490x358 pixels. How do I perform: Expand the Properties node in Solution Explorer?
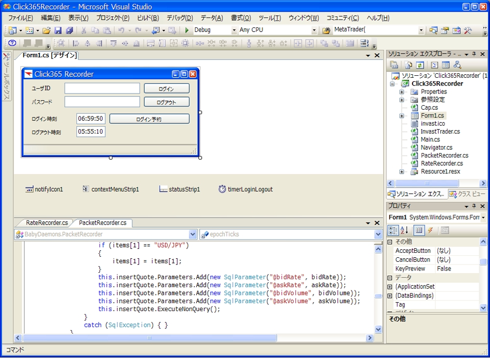point(402,92)
